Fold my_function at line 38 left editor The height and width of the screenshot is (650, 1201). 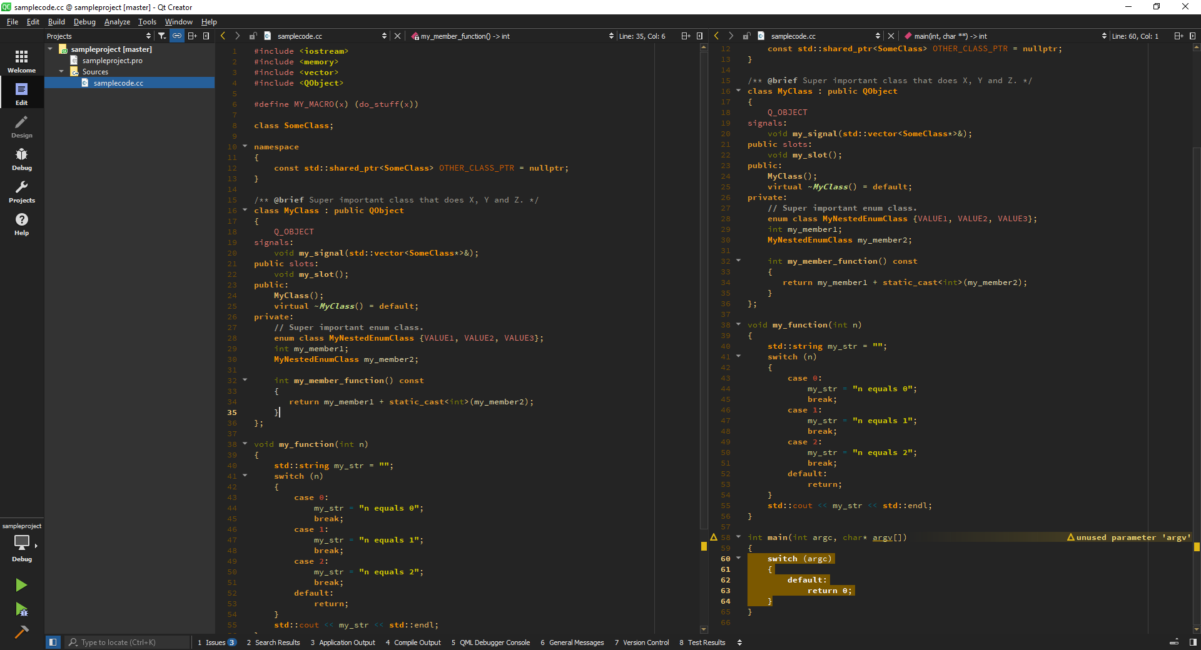pos(245,444)
